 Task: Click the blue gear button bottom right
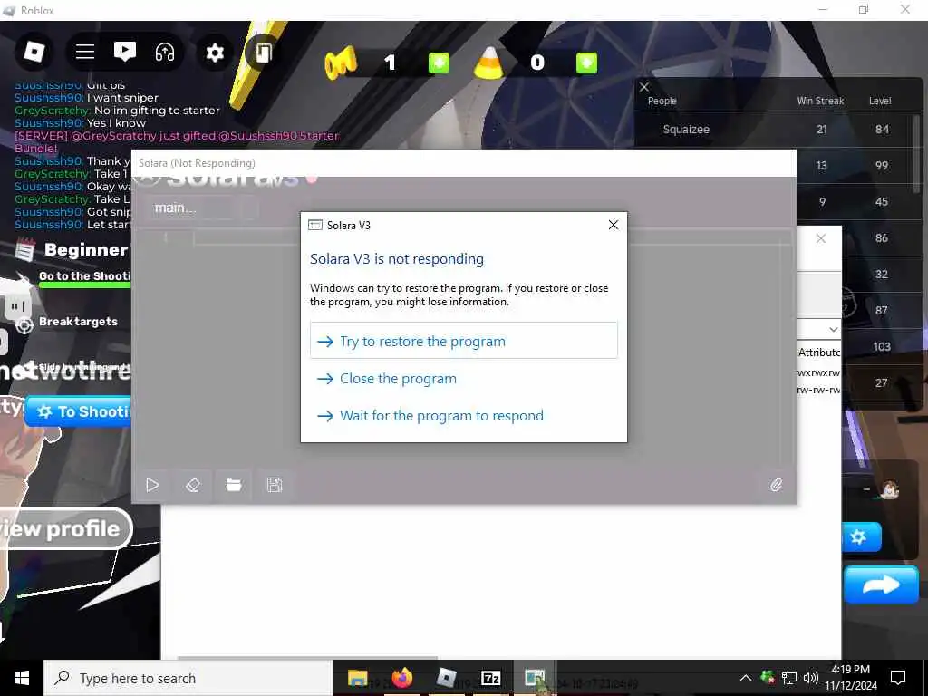861,537
